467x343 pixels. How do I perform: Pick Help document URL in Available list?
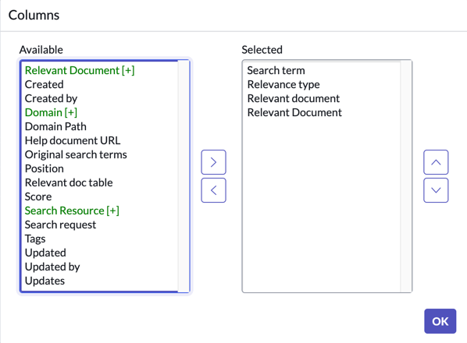[73, 140]
